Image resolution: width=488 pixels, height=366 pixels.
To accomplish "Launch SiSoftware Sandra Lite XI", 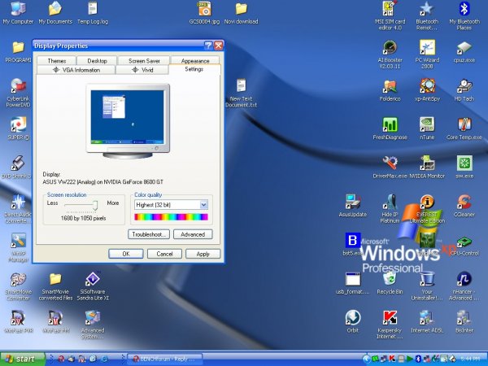I will [x=93, y=286].
